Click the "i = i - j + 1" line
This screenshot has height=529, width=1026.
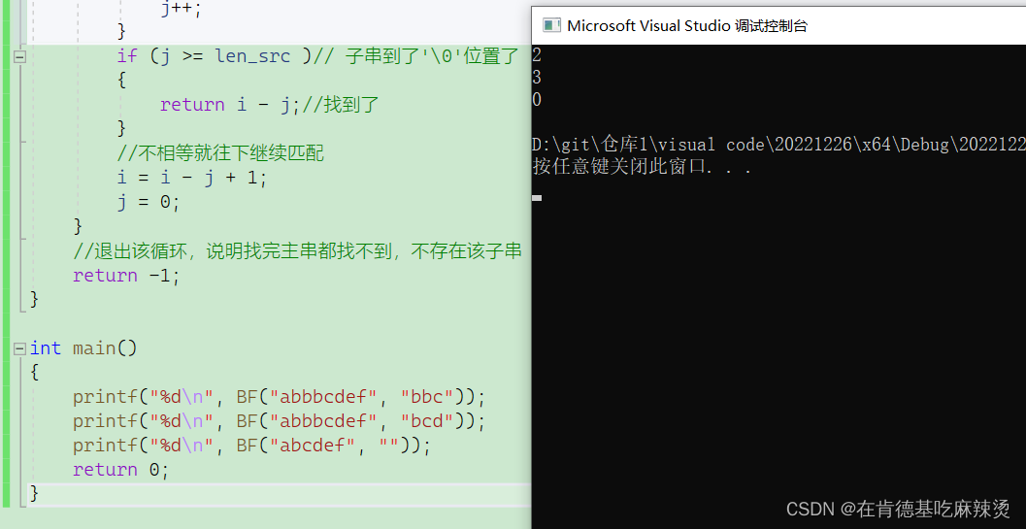click(191, 179)
